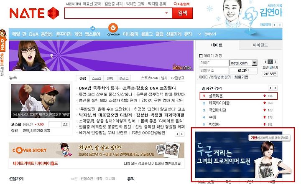Open the 회원가입 sign-up link
301x184 pixels.
241,77
